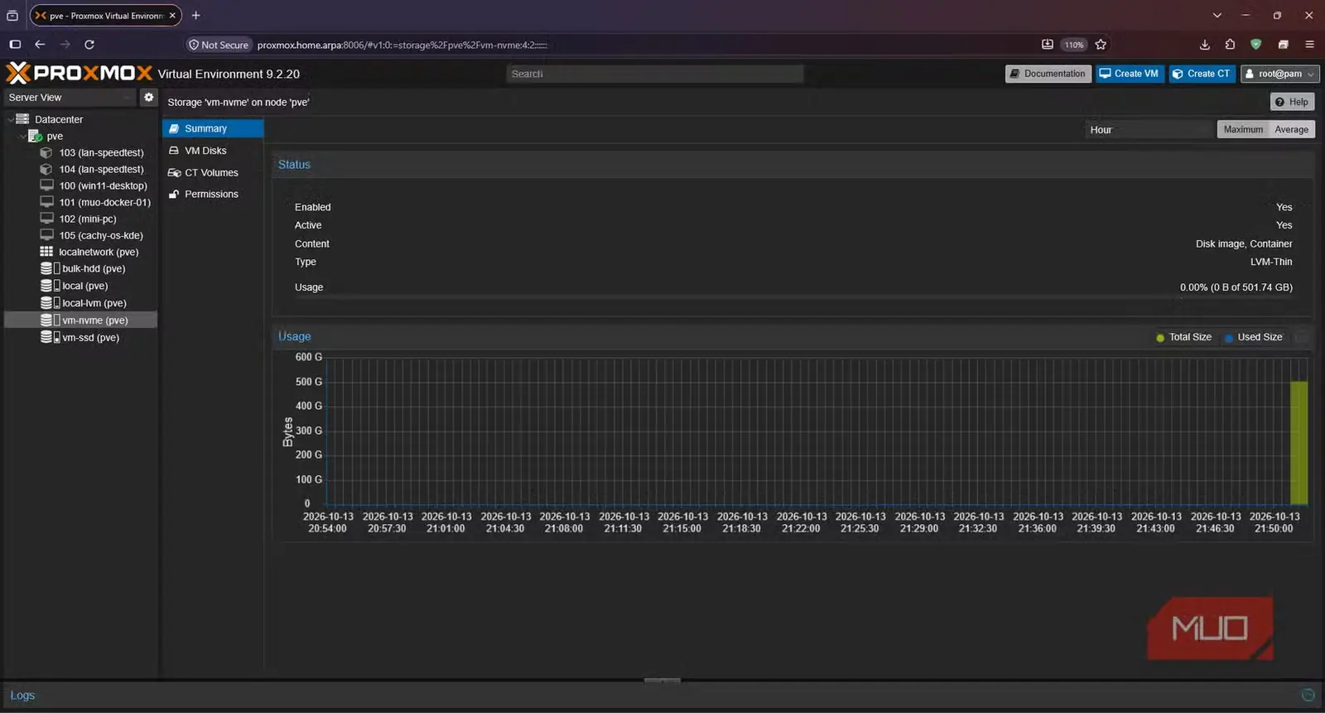The width and height of the screenshot is (1325, 713).
Task: Select the bulk-hdd (pve) storage icon
Action: tap(46, 268)
